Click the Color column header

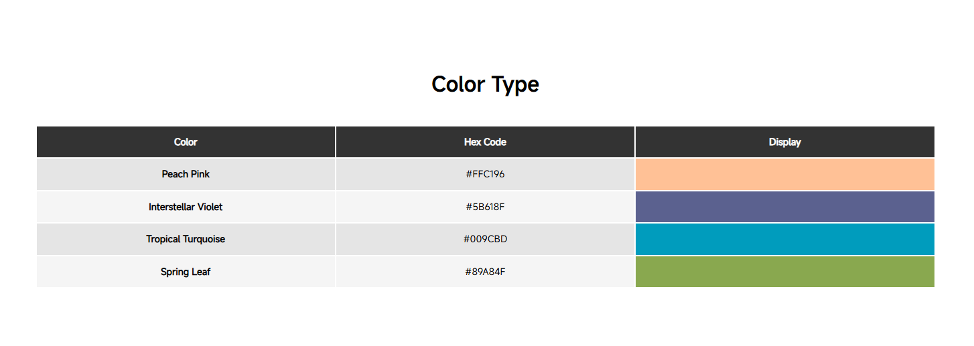coord(186,142)
